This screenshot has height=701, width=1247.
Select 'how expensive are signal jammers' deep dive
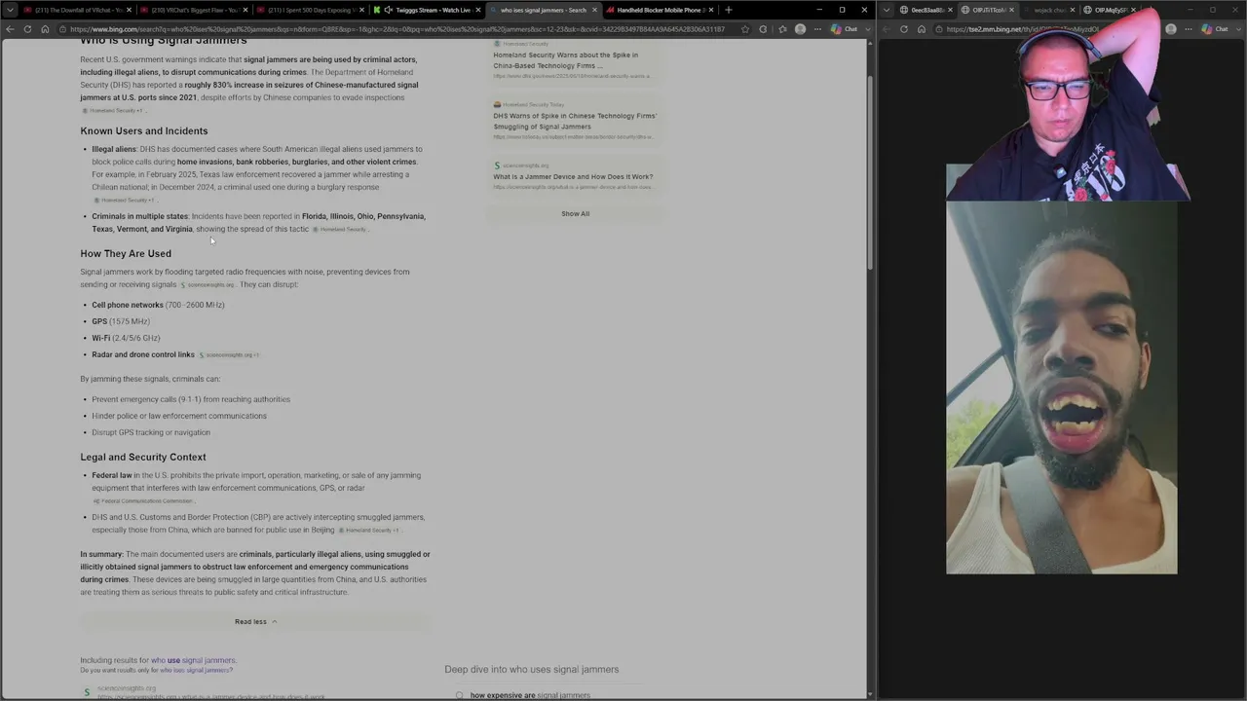pyautogui.click(x=530, y=695)
